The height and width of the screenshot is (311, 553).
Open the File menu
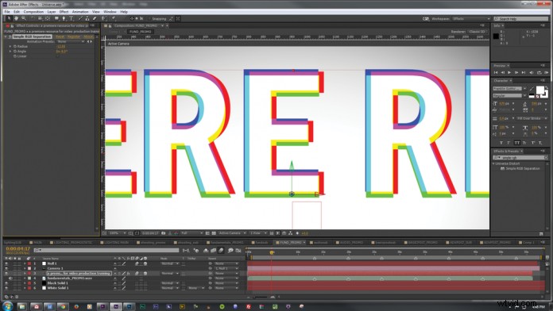coord(7,12)
